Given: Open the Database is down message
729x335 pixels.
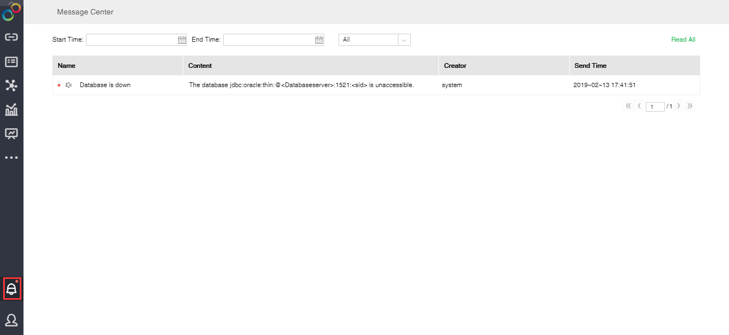Looking at the screenshot, I should (x=105, y=85).
